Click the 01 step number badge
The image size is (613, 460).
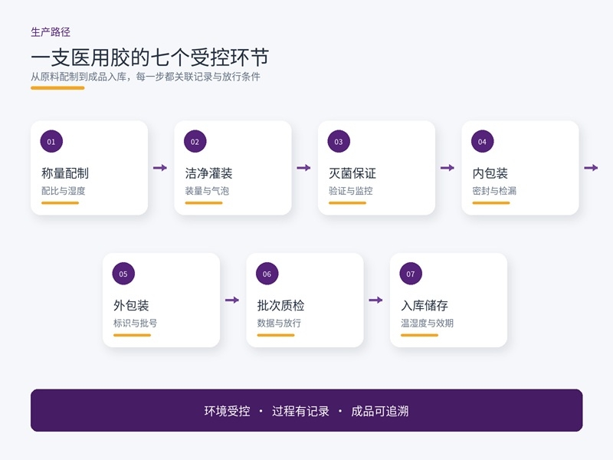(51, 142)
